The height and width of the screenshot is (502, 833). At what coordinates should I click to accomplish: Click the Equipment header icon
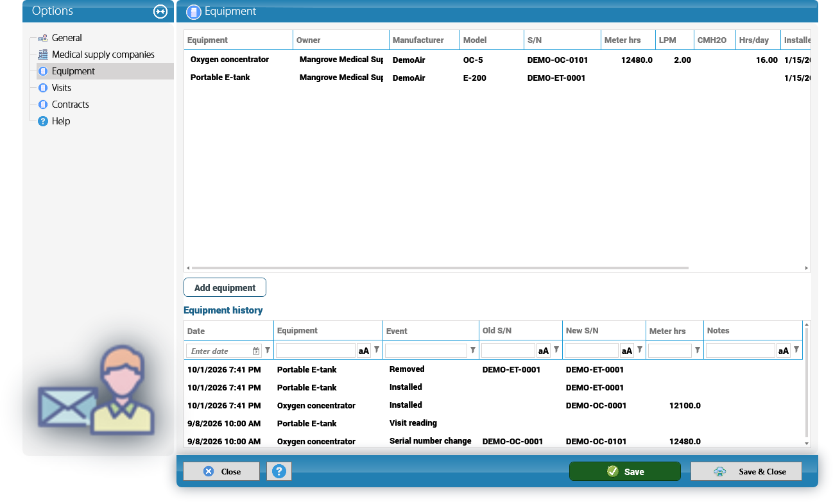(193, 12)
